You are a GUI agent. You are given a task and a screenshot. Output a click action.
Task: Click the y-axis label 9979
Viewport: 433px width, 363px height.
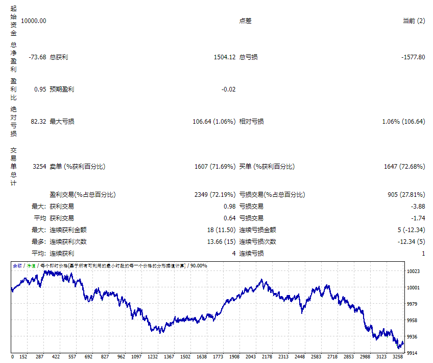[x=412, y=304]
